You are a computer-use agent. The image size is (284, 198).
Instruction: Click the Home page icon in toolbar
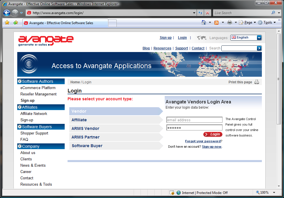(x=204, y=22)
